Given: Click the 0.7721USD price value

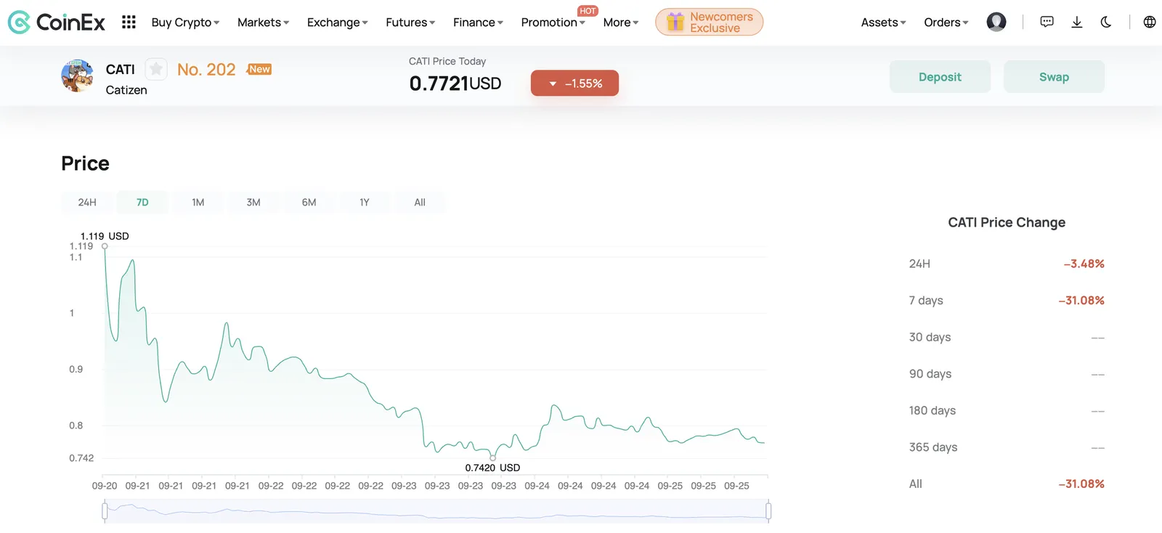Looking at the screenshot, I should 455,84.
